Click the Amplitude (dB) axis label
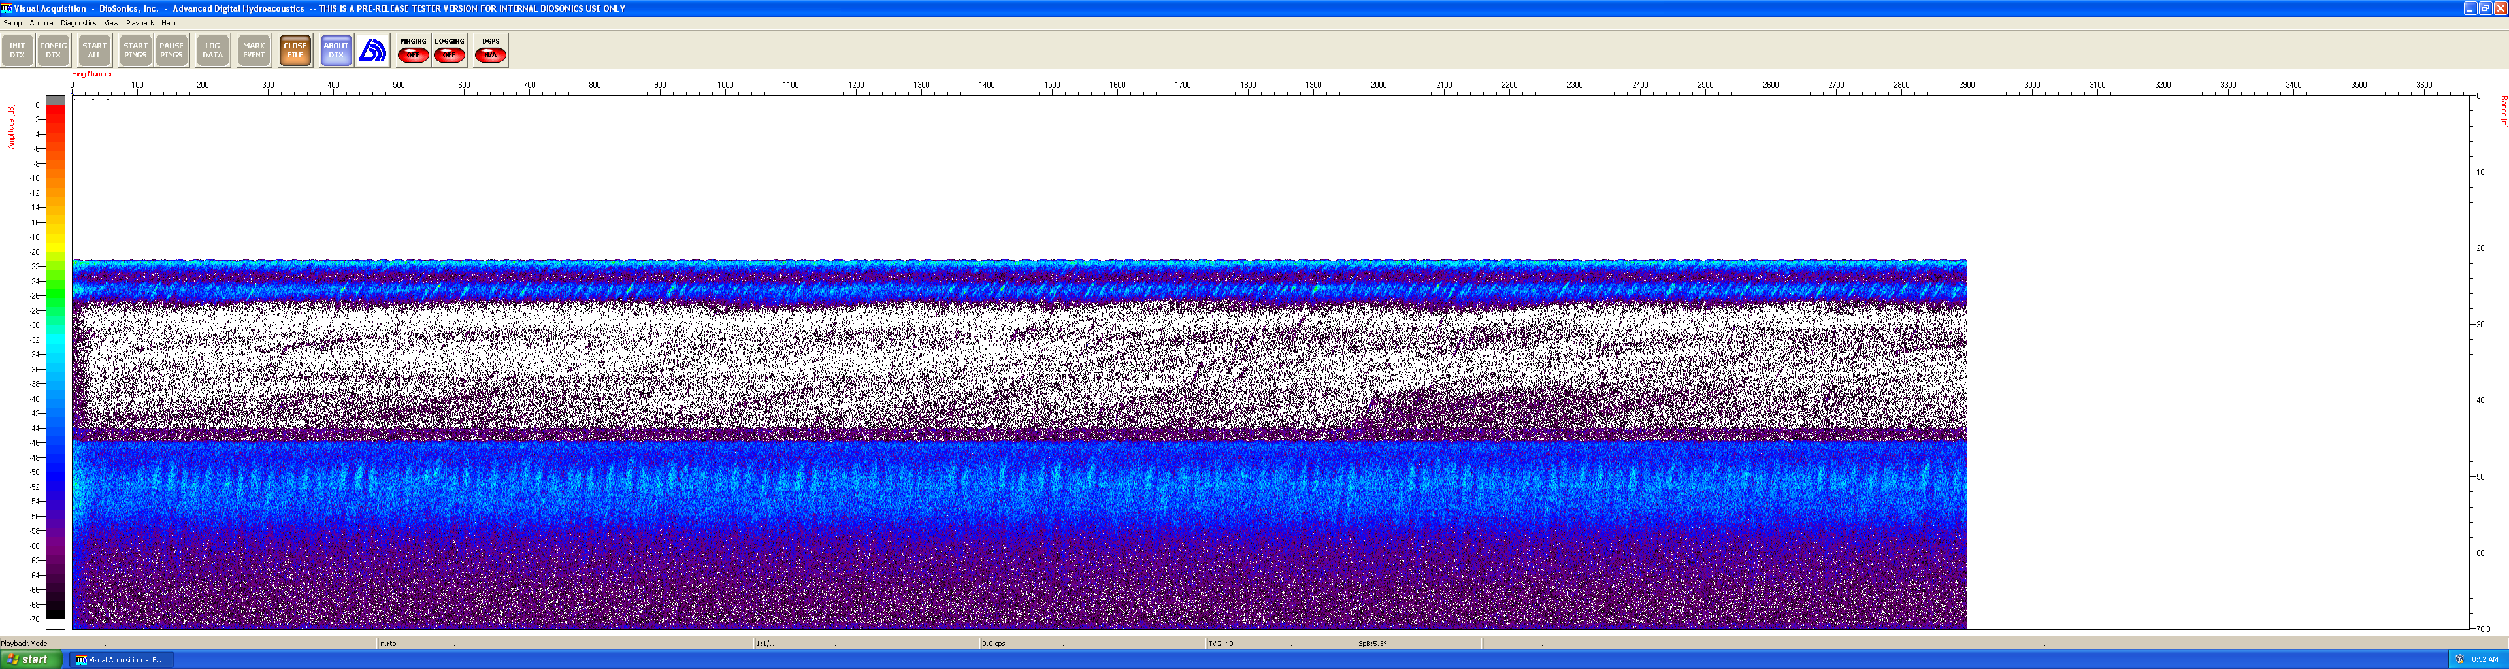Image resolution: width=2509 pixels, height=669 pixels. click(12, 127)
